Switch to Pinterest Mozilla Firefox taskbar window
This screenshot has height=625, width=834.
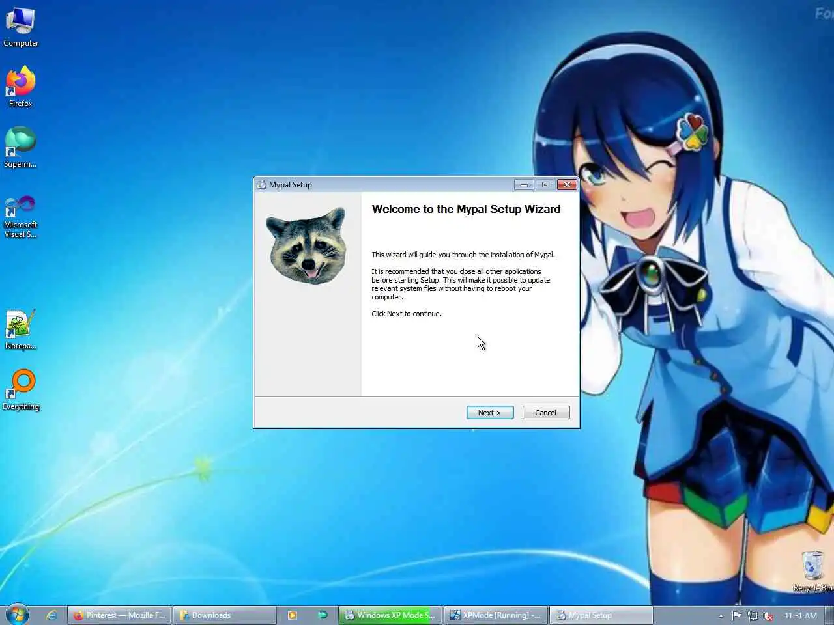click(119, 615)
